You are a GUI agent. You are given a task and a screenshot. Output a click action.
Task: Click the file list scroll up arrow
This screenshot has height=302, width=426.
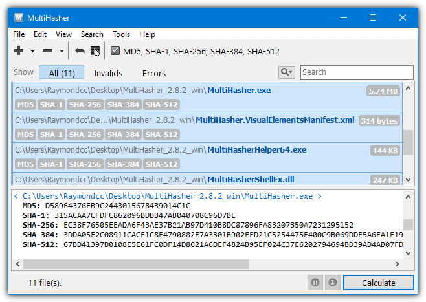[408, 88]
